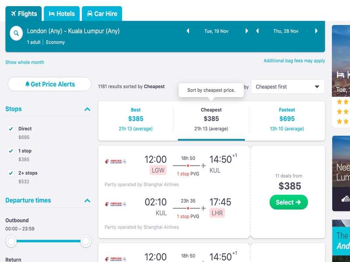Image resolution: width=350 pixels, height=262 pixels.
Task: Click the London - Kuala Lumpur route text
Action: tap(73, 31)
